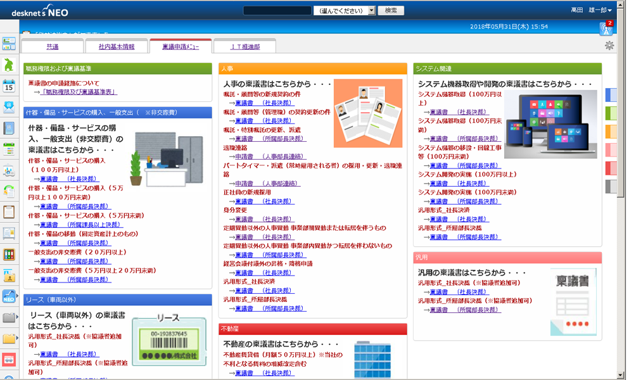Click the desknet's NEO logo

(x=39, y=11)
